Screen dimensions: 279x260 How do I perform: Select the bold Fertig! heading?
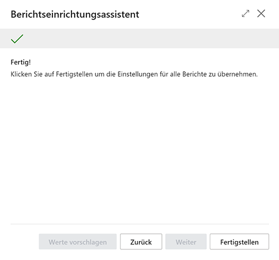[21, 62]
